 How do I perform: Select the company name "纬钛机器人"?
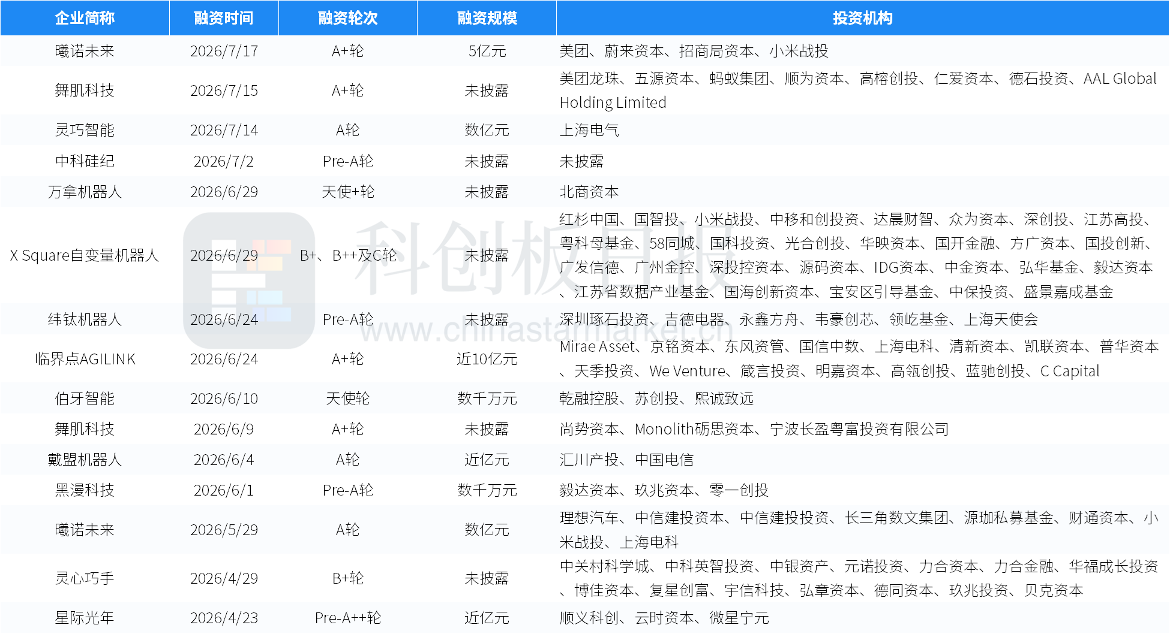point(85,319)
